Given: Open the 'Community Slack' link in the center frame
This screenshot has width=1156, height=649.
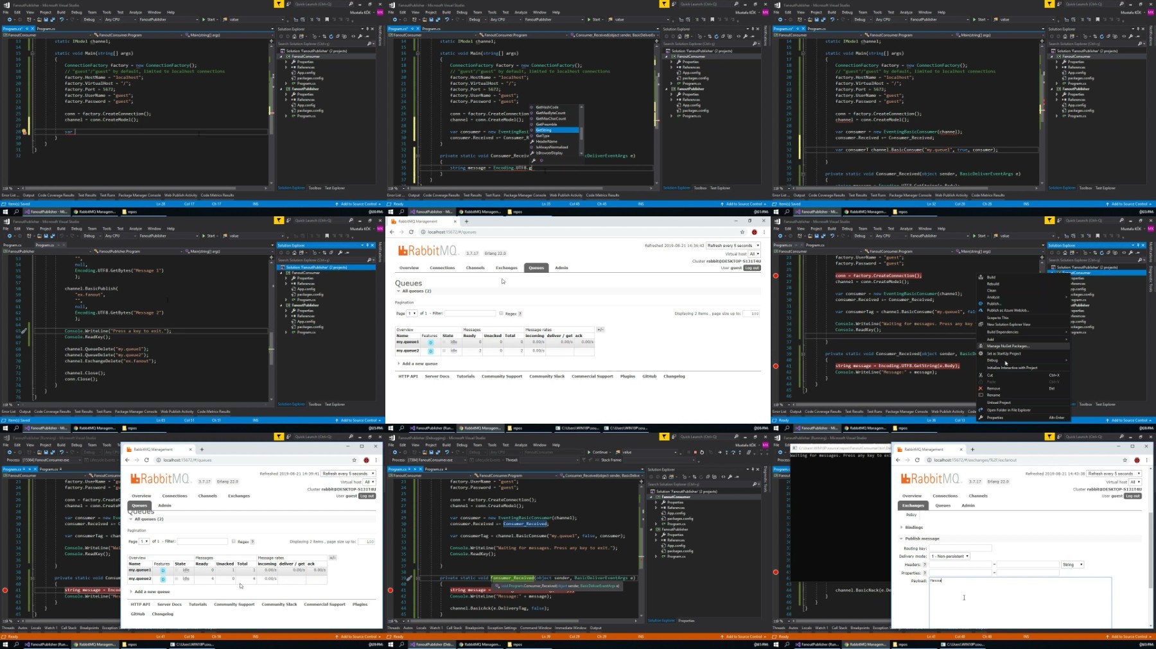Looking at the screenshot, I should point(547,376).
